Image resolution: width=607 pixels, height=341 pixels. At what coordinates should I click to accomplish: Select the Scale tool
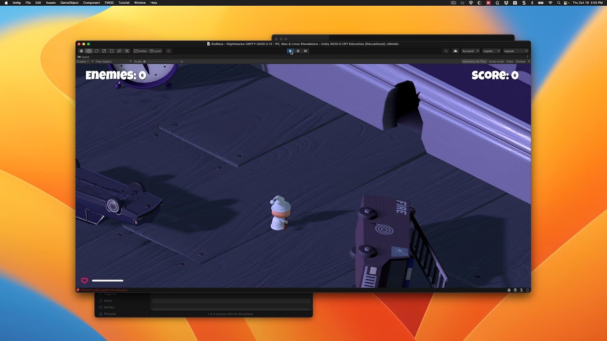104,51
